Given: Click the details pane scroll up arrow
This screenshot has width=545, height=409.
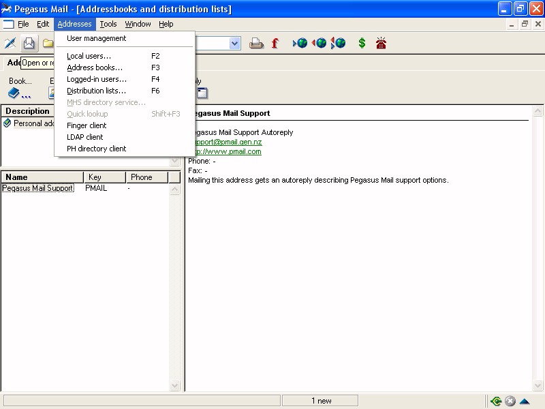Looking at the screenshot, I should click(538, 111).
